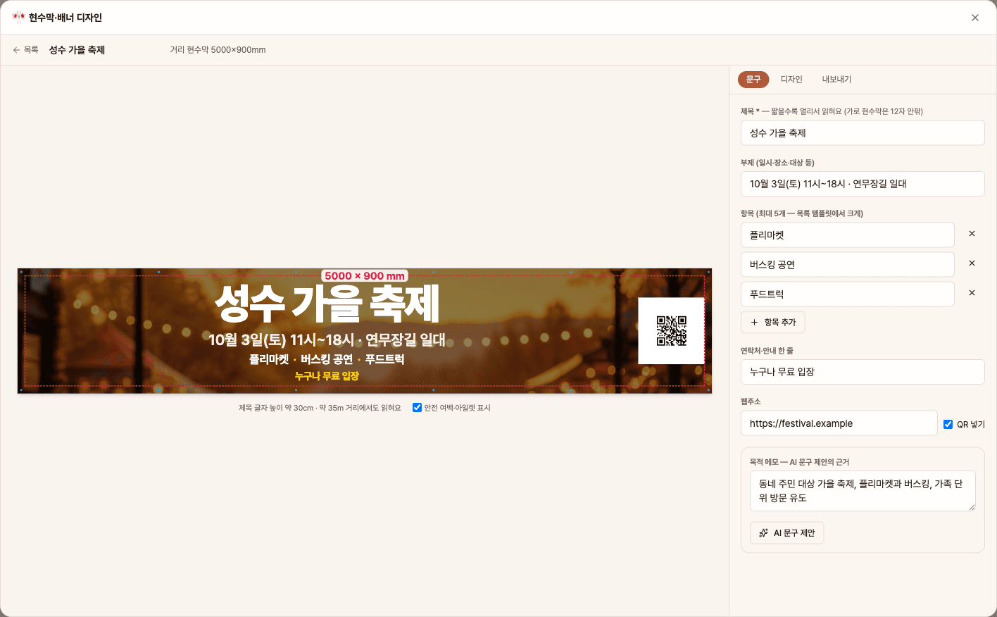Image resolution: width=997 pixels, height=617 pixels.
Task: Go back to 목록
Action: tap(25, 50)
